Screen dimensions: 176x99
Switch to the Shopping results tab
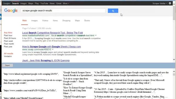[66, 21]
